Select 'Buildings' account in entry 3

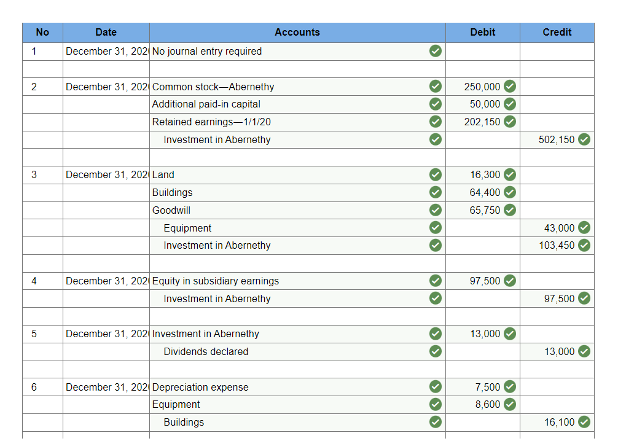pos(172,192)
